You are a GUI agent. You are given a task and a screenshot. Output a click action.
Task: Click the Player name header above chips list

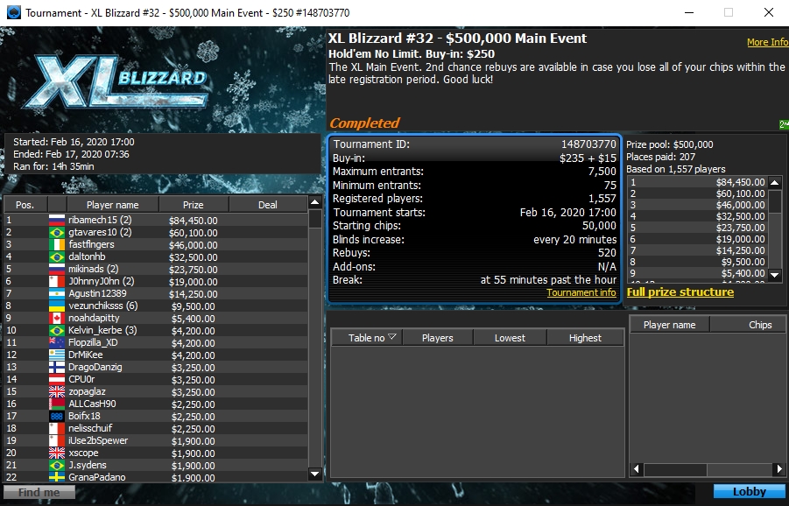click(669, 325)
